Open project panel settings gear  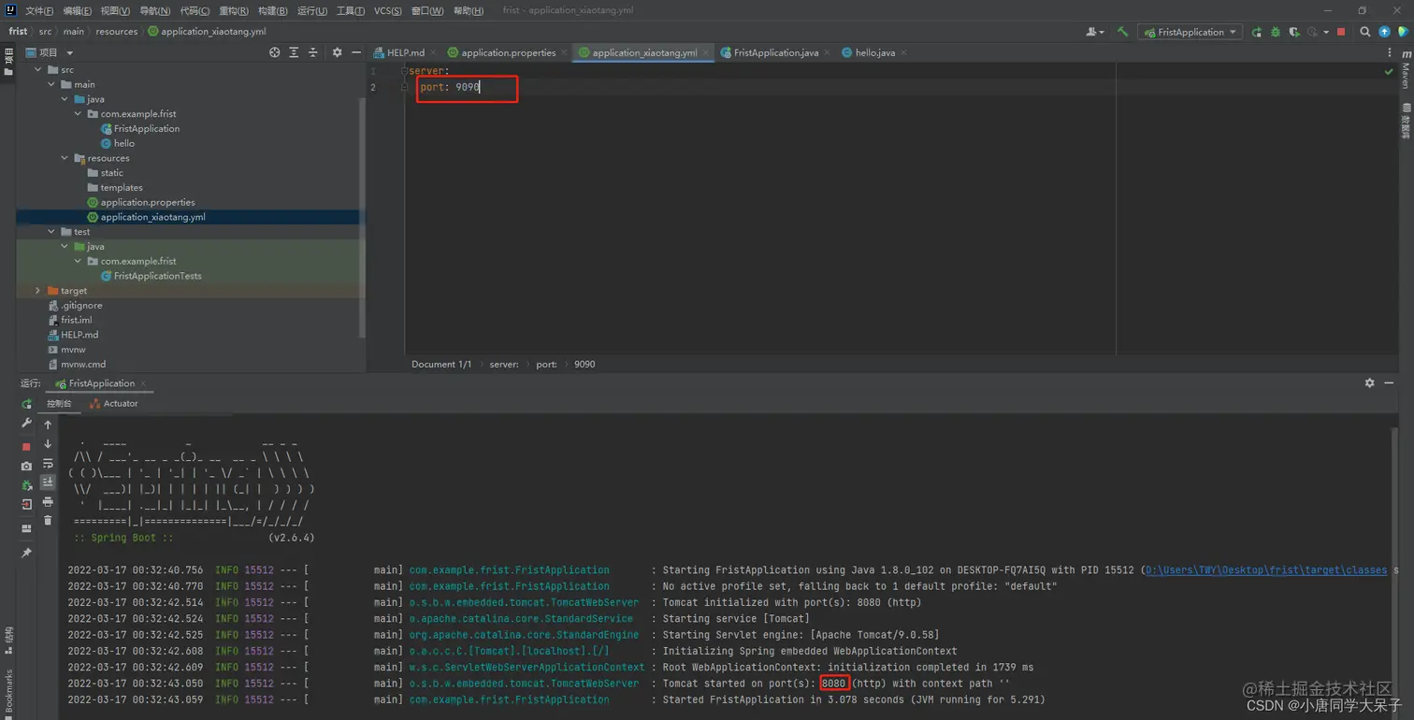[x=337, y=52]
